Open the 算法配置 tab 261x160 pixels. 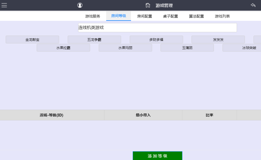[x=197, y=16]
